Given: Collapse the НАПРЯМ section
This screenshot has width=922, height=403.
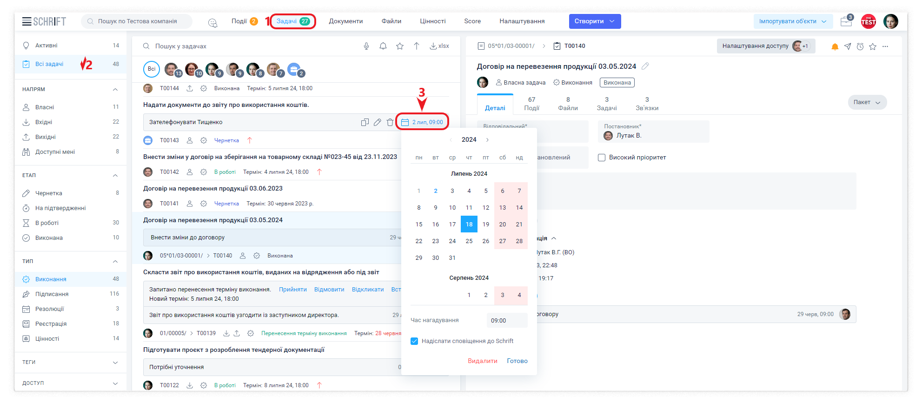Looking at the screenshot, I should tap(115, 89).
